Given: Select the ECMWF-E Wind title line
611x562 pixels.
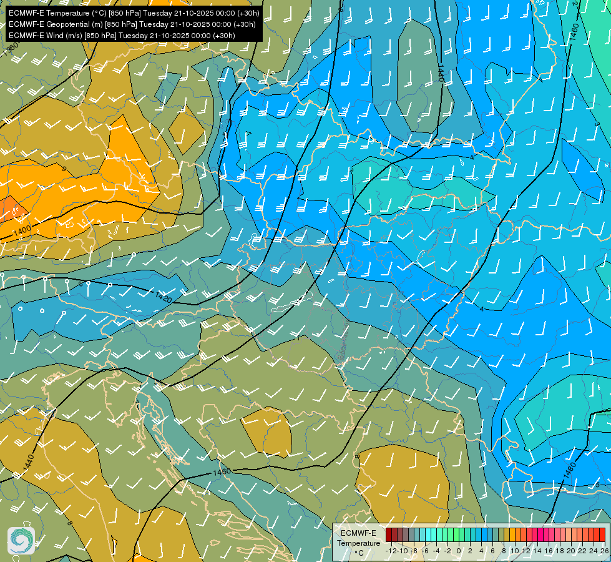Looking at the screenshot, I should point(122,36).
